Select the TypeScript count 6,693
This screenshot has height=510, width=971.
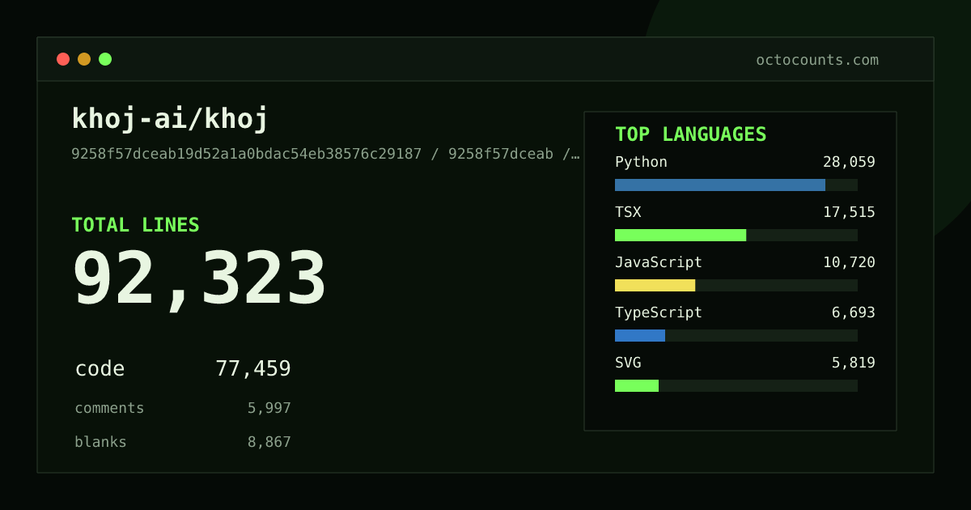coord(854,312)
